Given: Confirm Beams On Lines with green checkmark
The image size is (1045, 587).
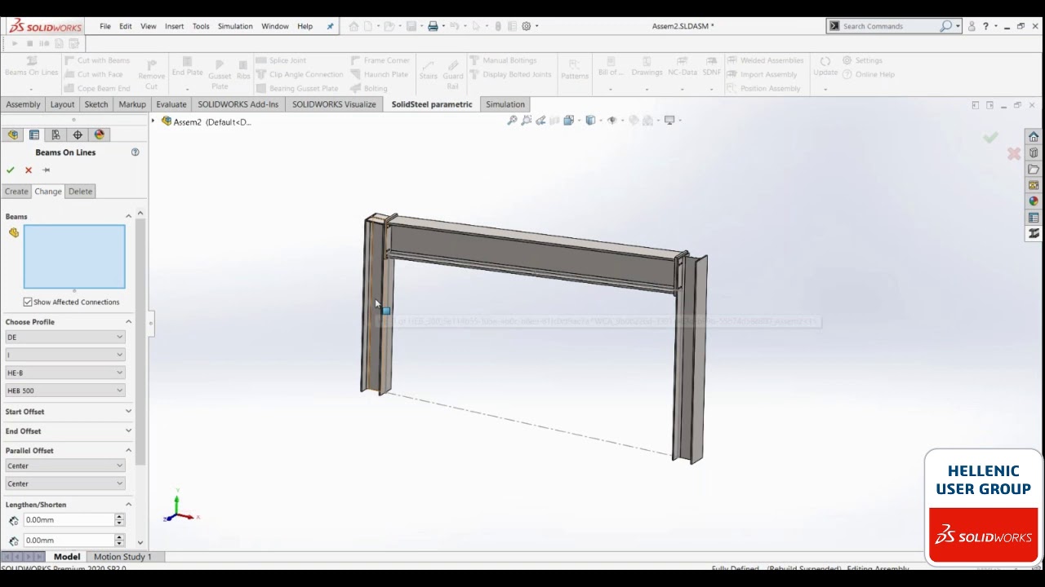Looking at the screenshot, I should click(x=11, y=170).
